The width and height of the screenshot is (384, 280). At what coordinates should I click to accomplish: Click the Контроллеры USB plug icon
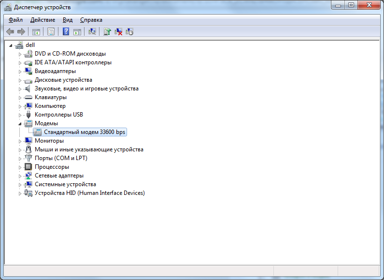(28, 115)
